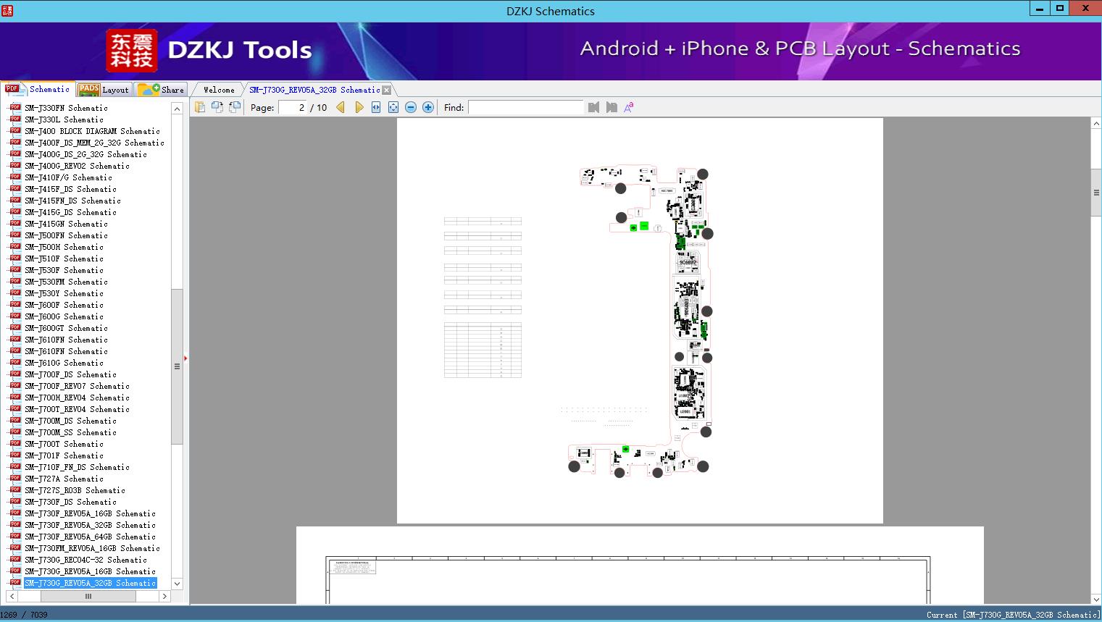Open SM-J710F_FN_DS Schematic
The width and height of the screenshot is (1102, 622).
click(x=77, y=467)
